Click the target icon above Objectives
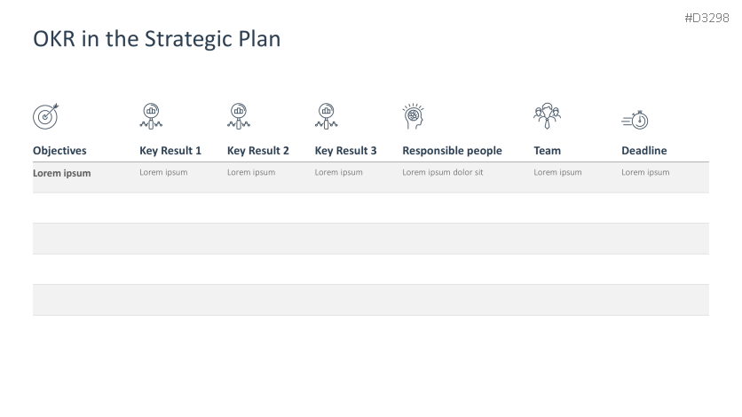 point(46,115)
